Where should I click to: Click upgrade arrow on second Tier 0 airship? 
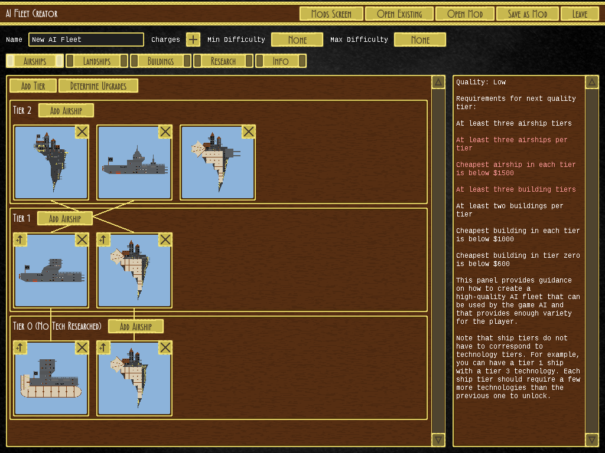104,348
